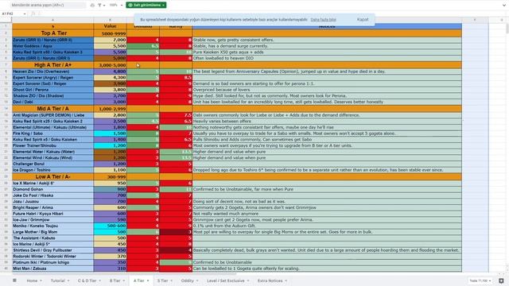Select the Davi / Dabi cell
Image resolution: width=509 pixels, height=286 pixels.
pyautogui.click(x=53, y=102)
